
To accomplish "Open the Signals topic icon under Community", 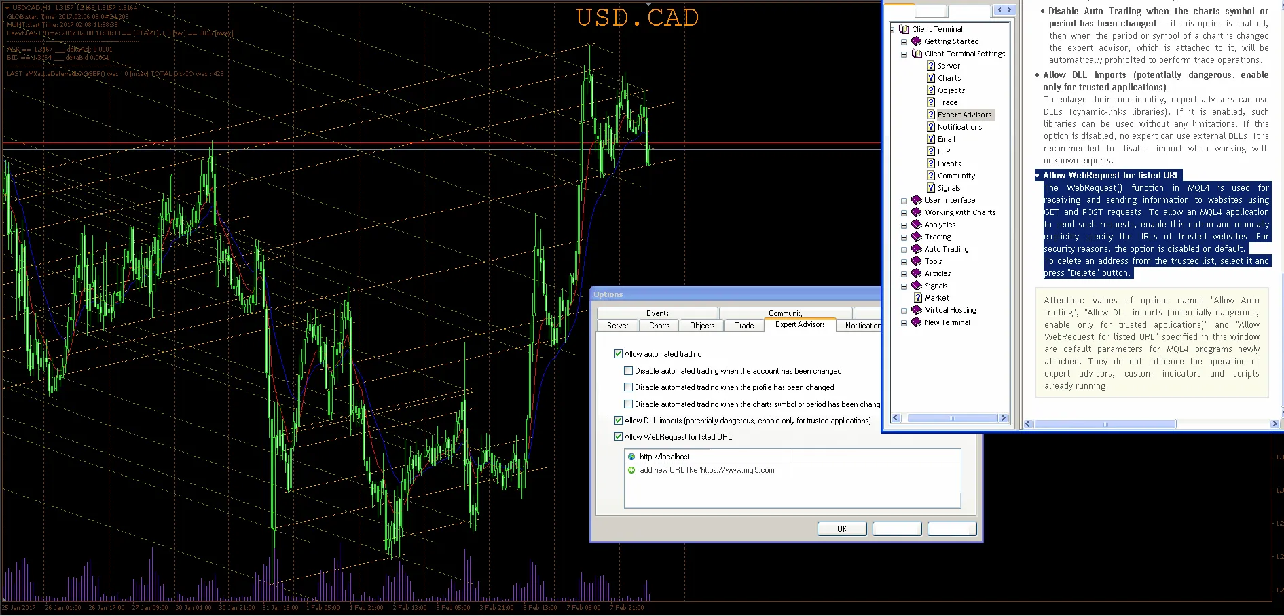I will coord(931,188).
